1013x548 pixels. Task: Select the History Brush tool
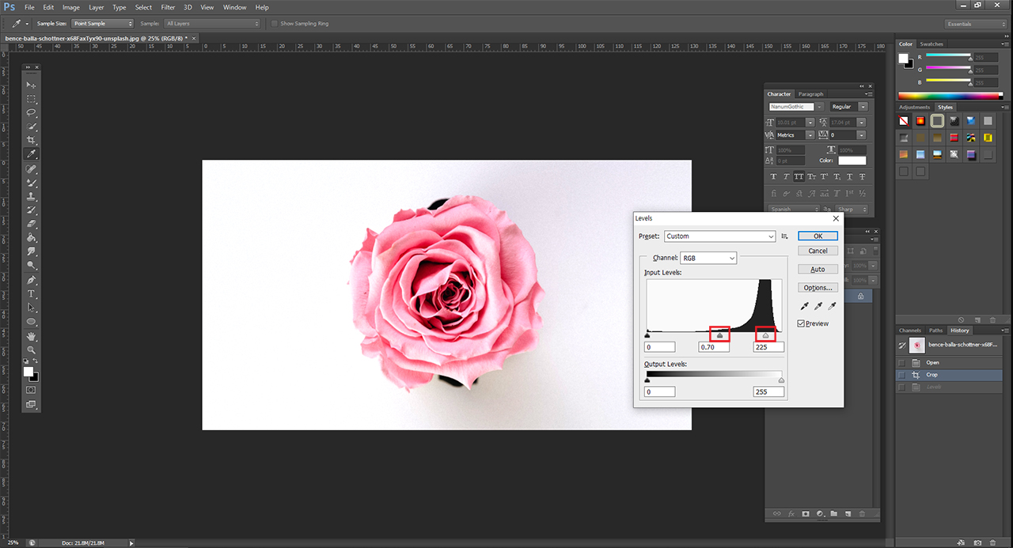[x=32, y=210]
